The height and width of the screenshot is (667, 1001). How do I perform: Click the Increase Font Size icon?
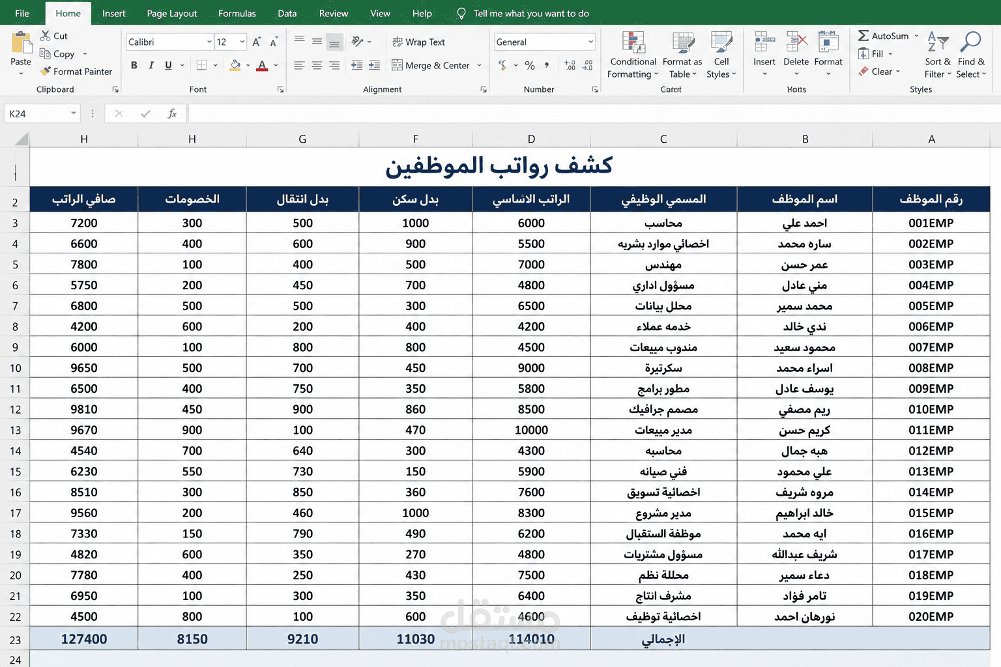click(257, 42)
